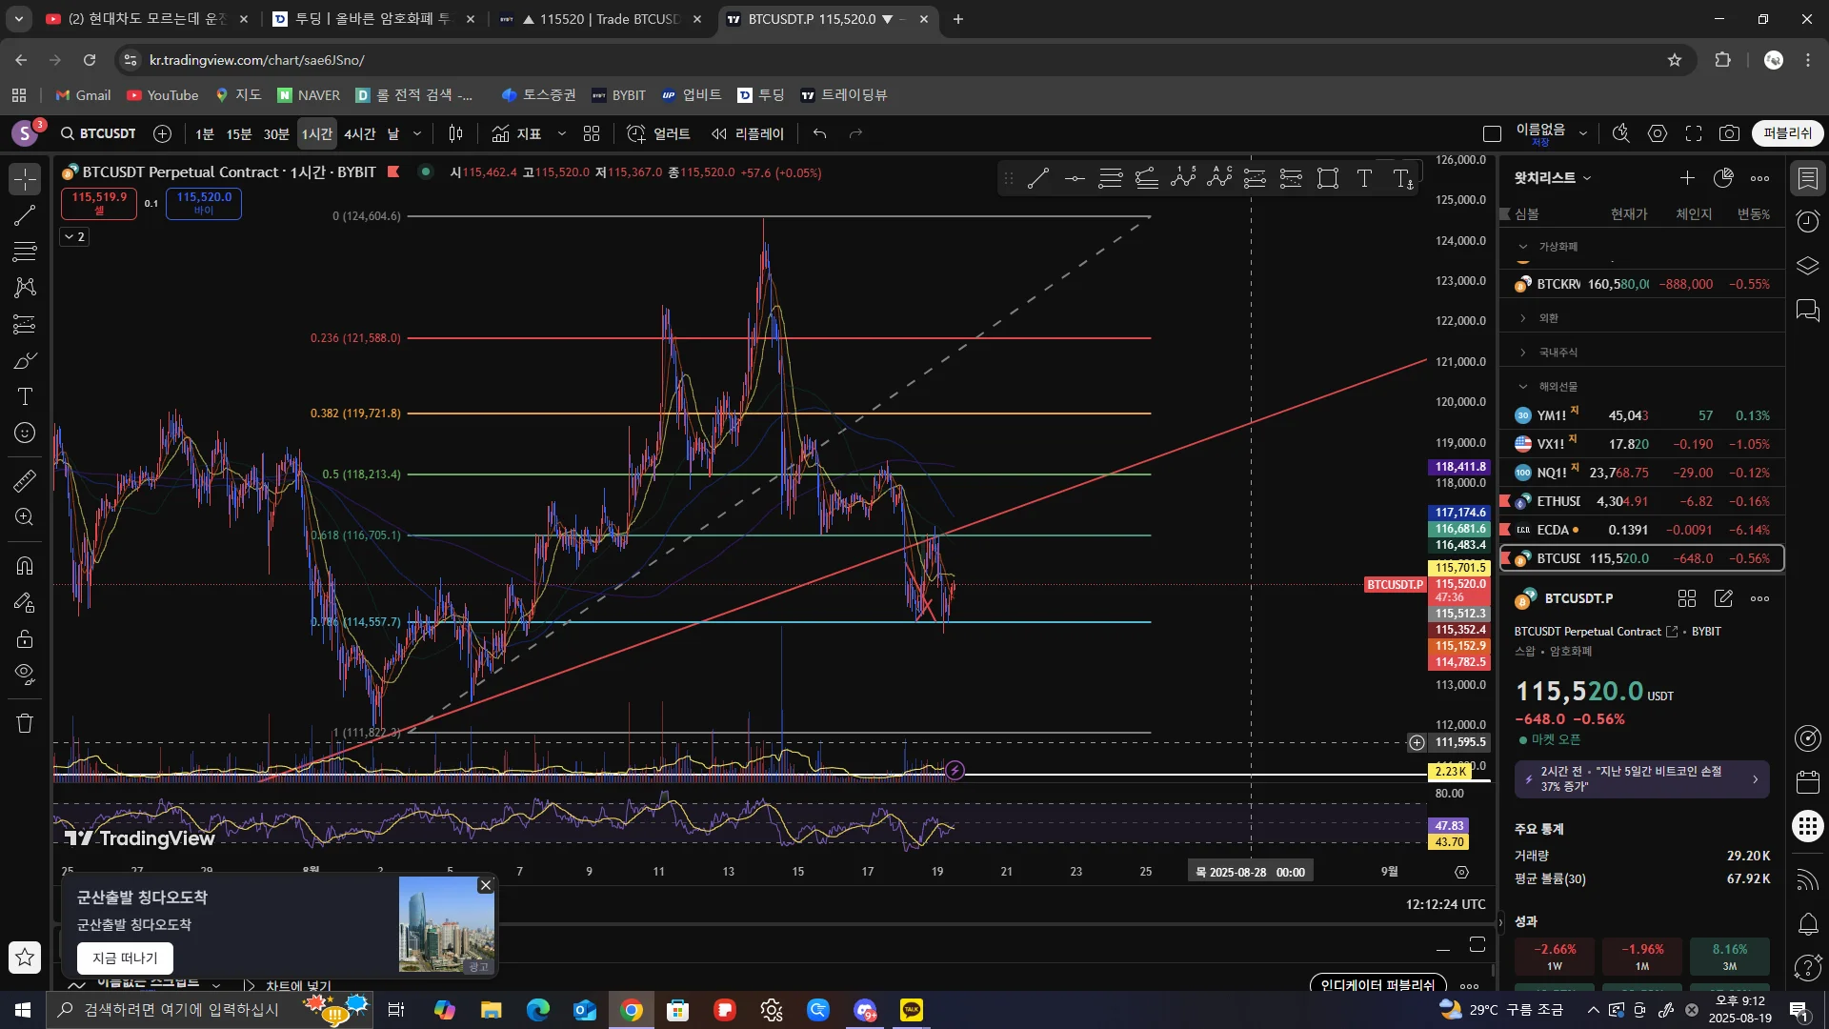Open the emoji sticker tool

pyautogui.click(x=25, y=434)
